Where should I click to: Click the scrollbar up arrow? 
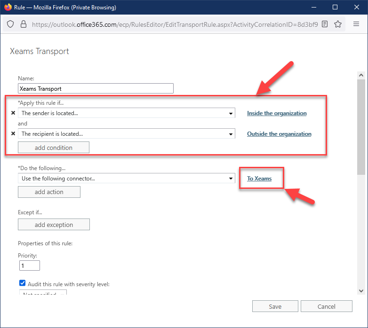[361, 75]
